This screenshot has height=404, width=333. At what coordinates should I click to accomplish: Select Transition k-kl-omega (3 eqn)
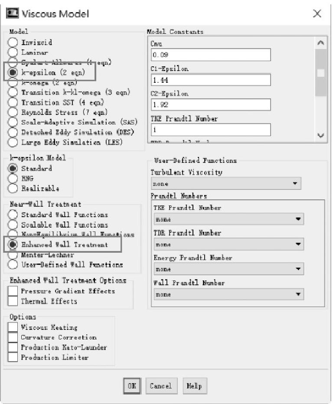click(x=13, y=92)
